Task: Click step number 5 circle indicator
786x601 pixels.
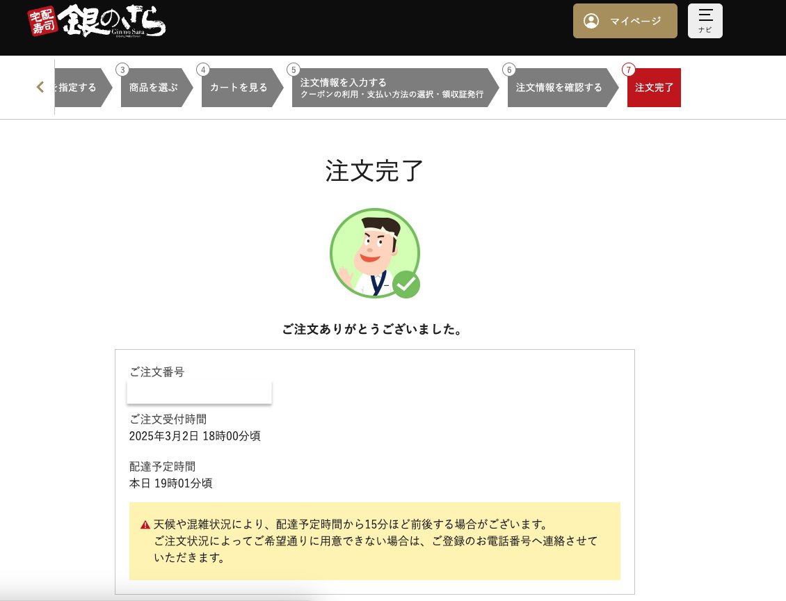Action: click(x=293, y=70)
